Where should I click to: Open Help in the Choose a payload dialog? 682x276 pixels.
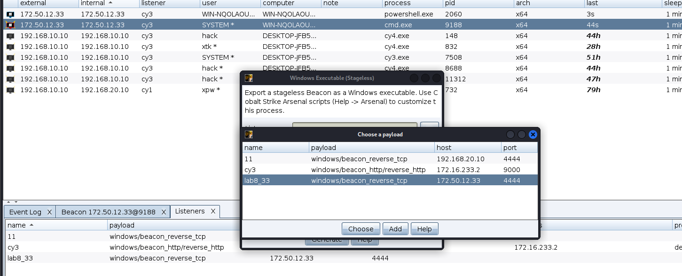coord(424,229)
